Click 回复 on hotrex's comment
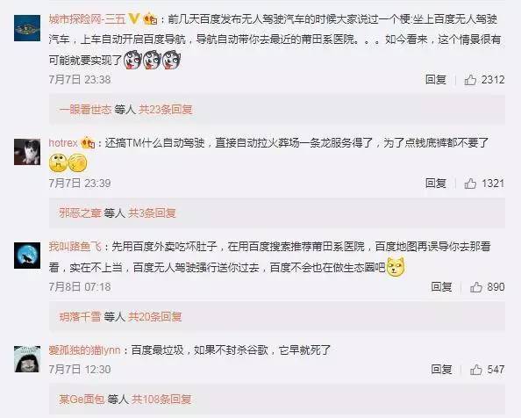The width and height of the screenshot is (521, 418). pos(436,184)
